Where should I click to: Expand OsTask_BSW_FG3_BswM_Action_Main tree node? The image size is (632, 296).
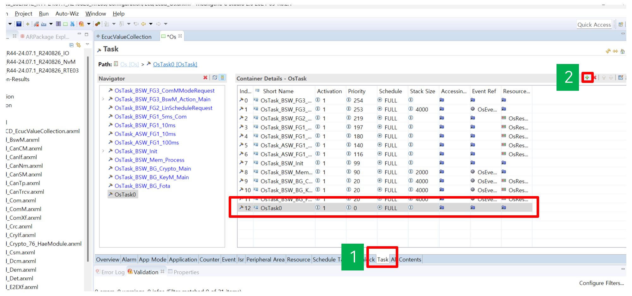103,99
